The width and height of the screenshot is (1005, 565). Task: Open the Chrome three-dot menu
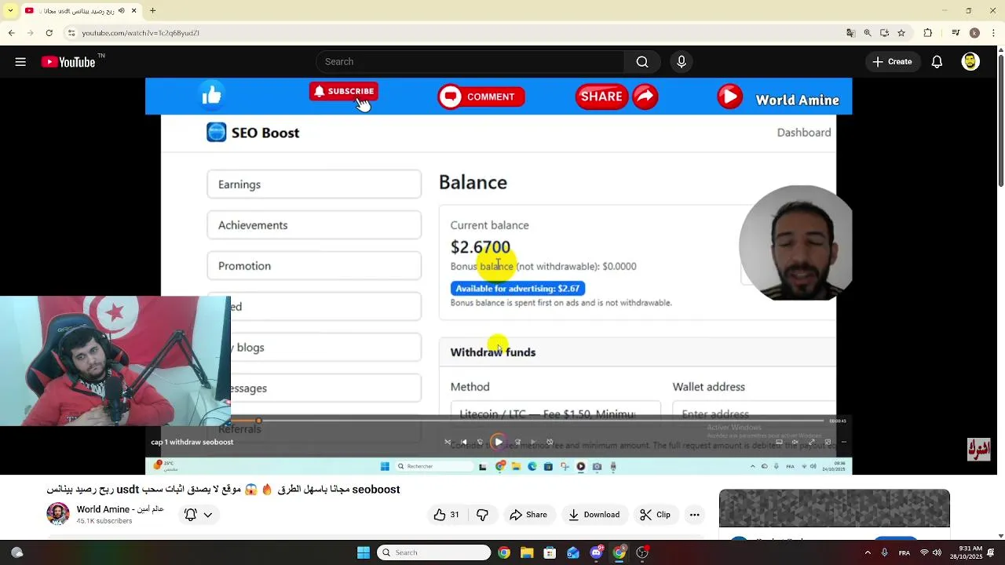tap(994, 33)
